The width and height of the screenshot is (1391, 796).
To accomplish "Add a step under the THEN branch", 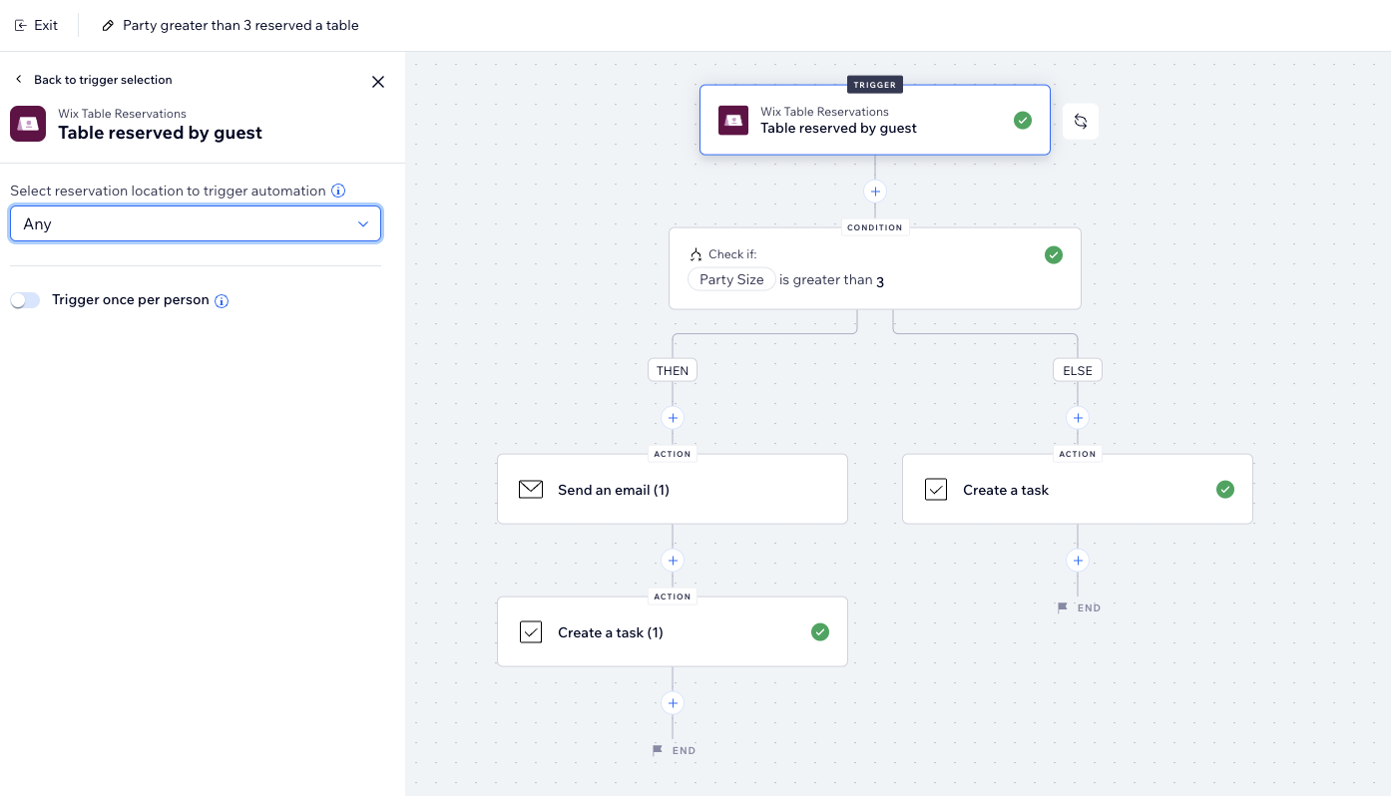I will (x=673, y=418).
